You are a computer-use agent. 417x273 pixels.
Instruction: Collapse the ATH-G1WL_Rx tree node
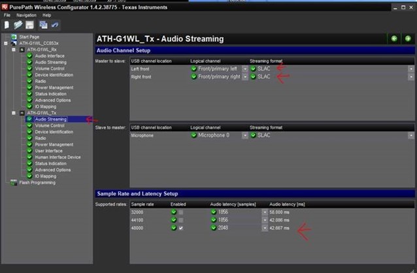[x=14, y=50]
